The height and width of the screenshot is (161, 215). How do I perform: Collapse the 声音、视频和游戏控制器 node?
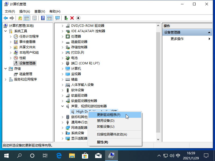coord(62,106)
